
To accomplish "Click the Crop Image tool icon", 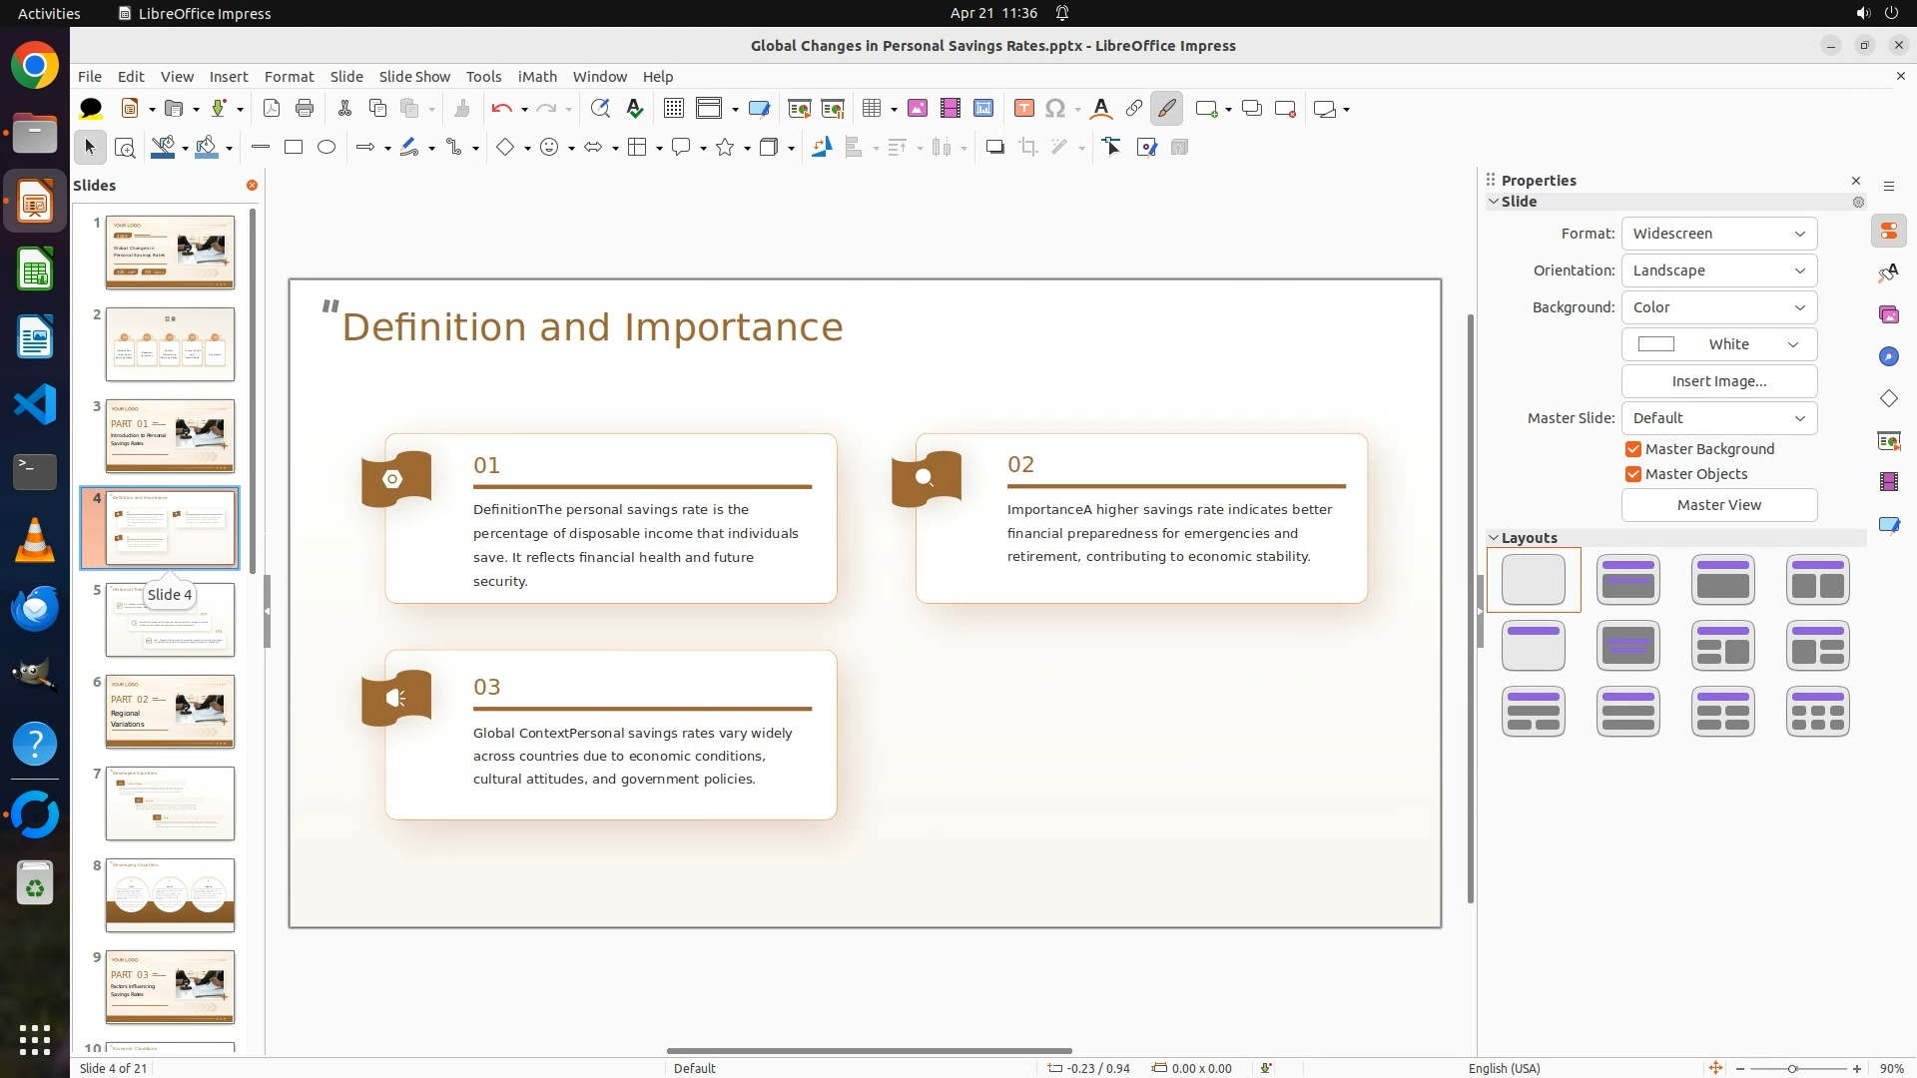I will [x=1028, y=148].
